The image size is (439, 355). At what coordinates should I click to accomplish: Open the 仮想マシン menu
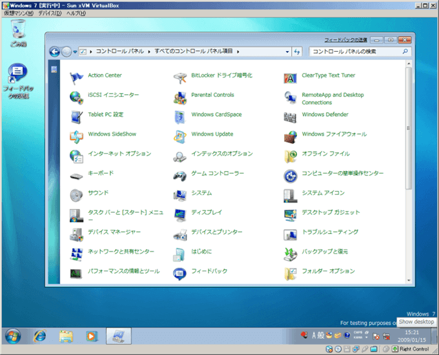point(18,13)
